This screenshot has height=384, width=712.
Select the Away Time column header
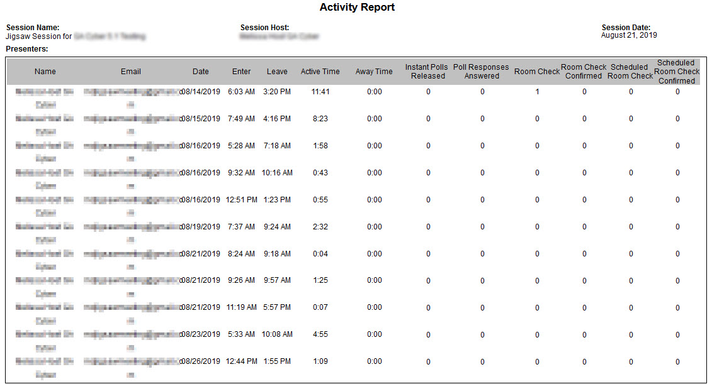pos(374,72)
